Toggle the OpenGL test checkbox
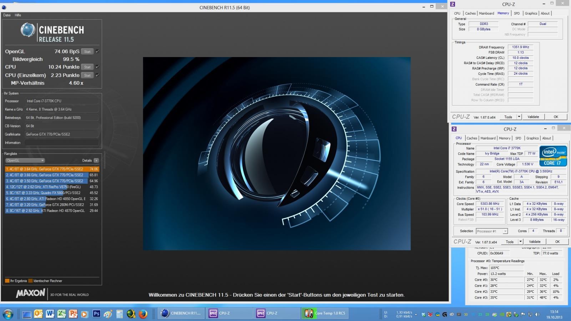The height and width of the screenshot is (321, 571). tap(97, 51)
